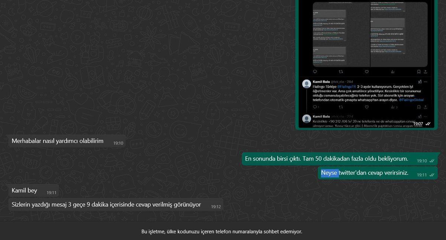The width and height of the screenshot is (446, 240).
Task: Click text 'twitter'dan cevap verirsiniz.'
Action: (374, 173)
